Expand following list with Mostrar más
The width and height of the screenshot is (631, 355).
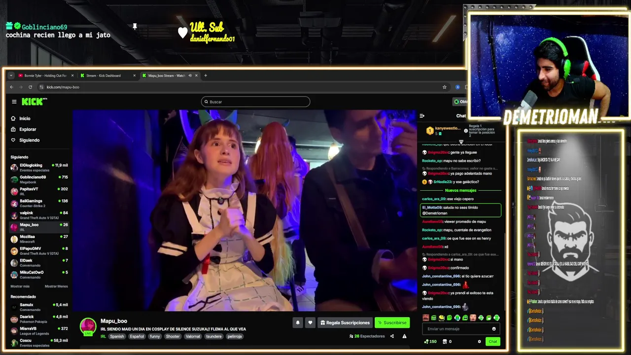tap(20, 286)
